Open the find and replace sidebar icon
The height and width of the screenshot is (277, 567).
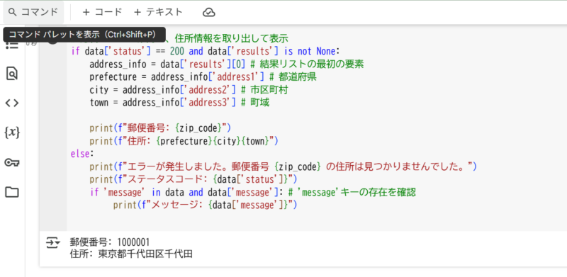(12, 74)
